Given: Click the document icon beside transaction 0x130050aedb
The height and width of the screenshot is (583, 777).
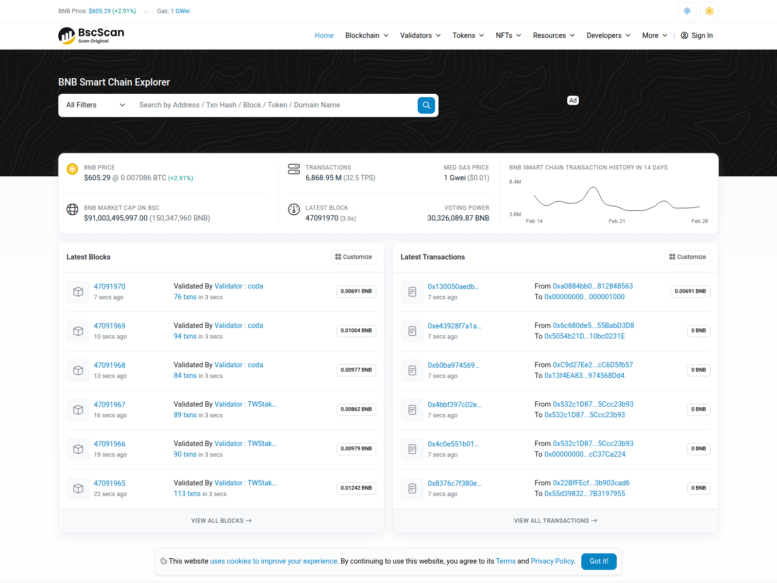Looking at the screenshot, I should coord(412,291).
